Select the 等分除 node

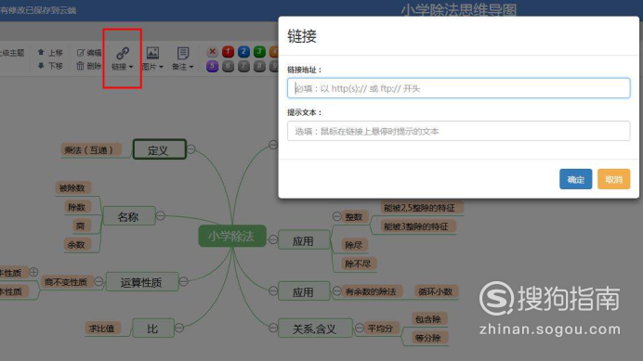click(x=429, y=338)
